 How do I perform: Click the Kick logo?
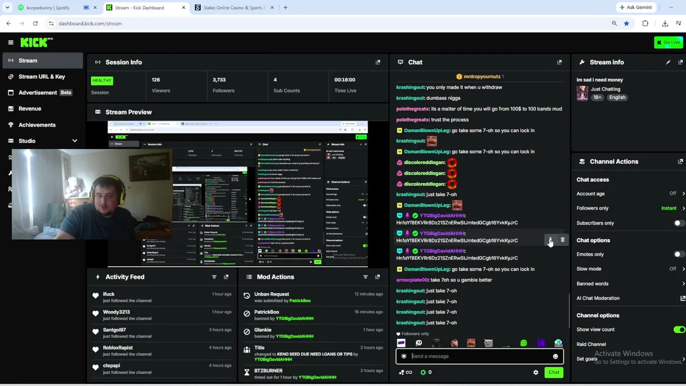point(36,42)
